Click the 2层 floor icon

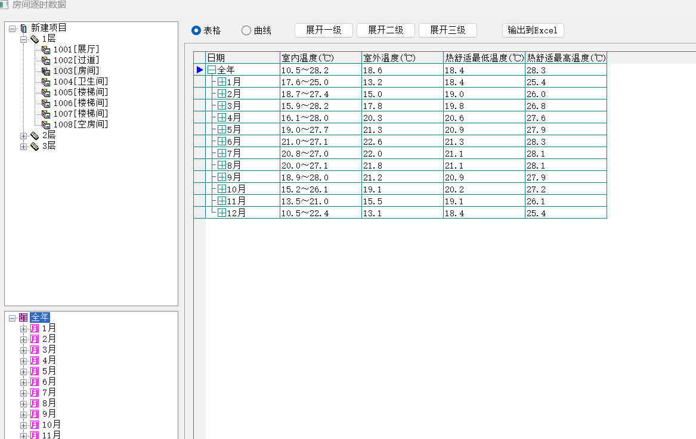click(x=35, y=136)
